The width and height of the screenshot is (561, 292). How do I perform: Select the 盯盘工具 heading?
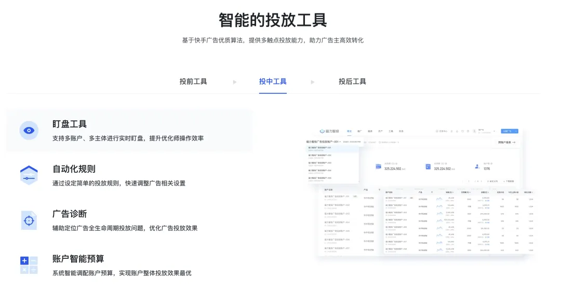click(70, 124)
